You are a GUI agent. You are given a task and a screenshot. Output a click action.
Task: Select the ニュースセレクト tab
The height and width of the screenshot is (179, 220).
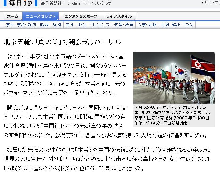40,16
